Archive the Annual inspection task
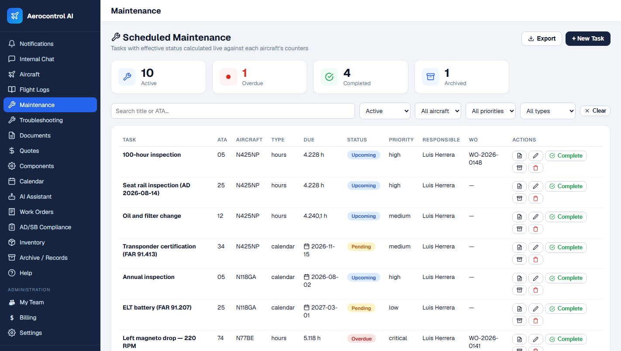The image size is (621, 351). tap(519, 290)
